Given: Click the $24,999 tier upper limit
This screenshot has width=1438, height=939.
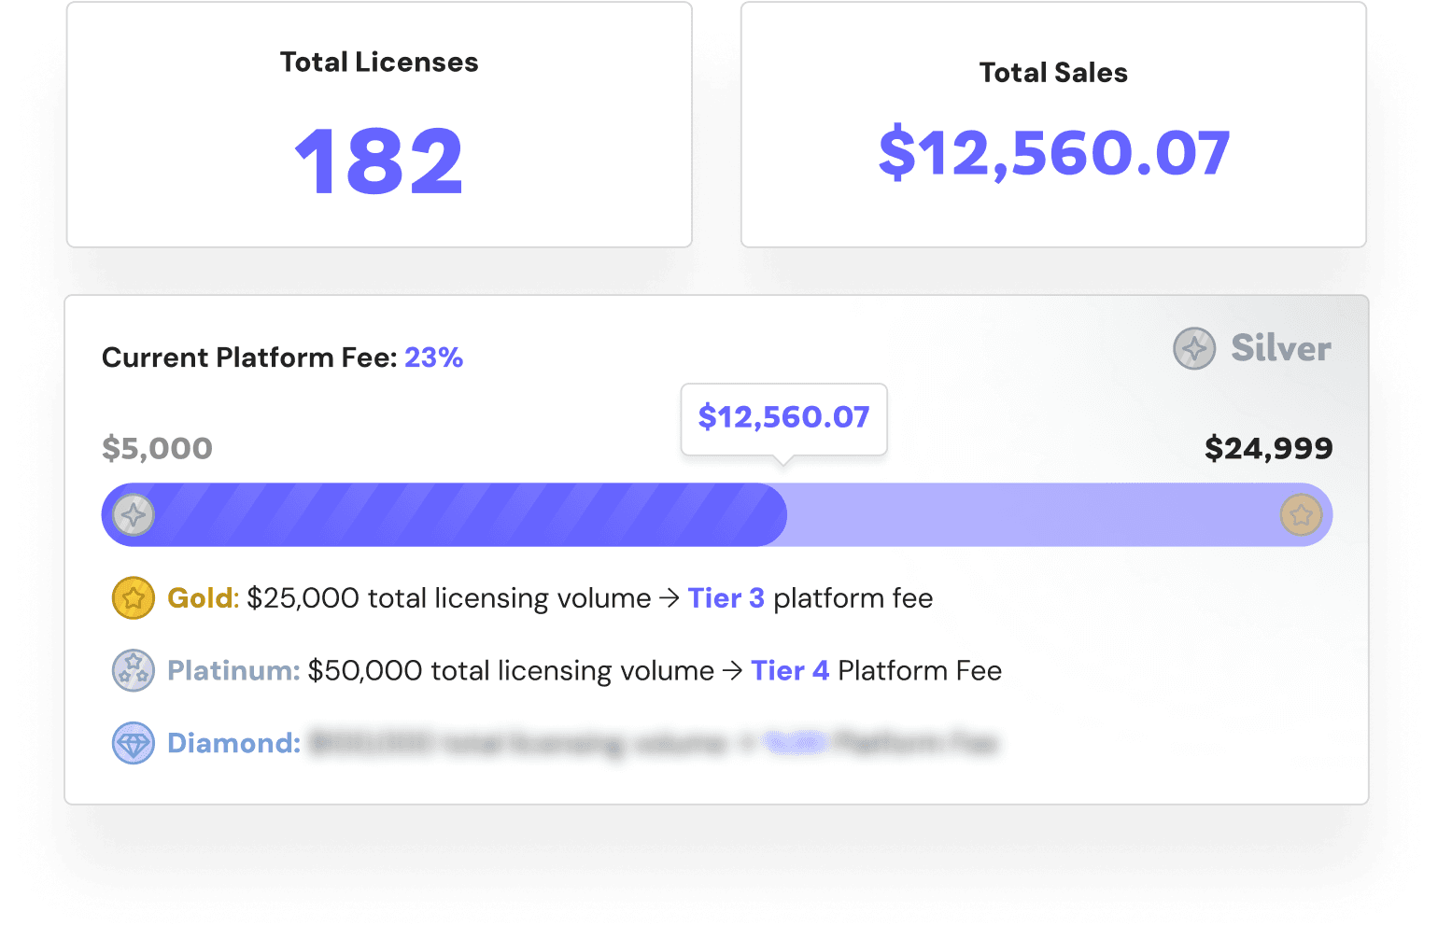Looking at the screenshot, I should click(x=1268, y=449).
